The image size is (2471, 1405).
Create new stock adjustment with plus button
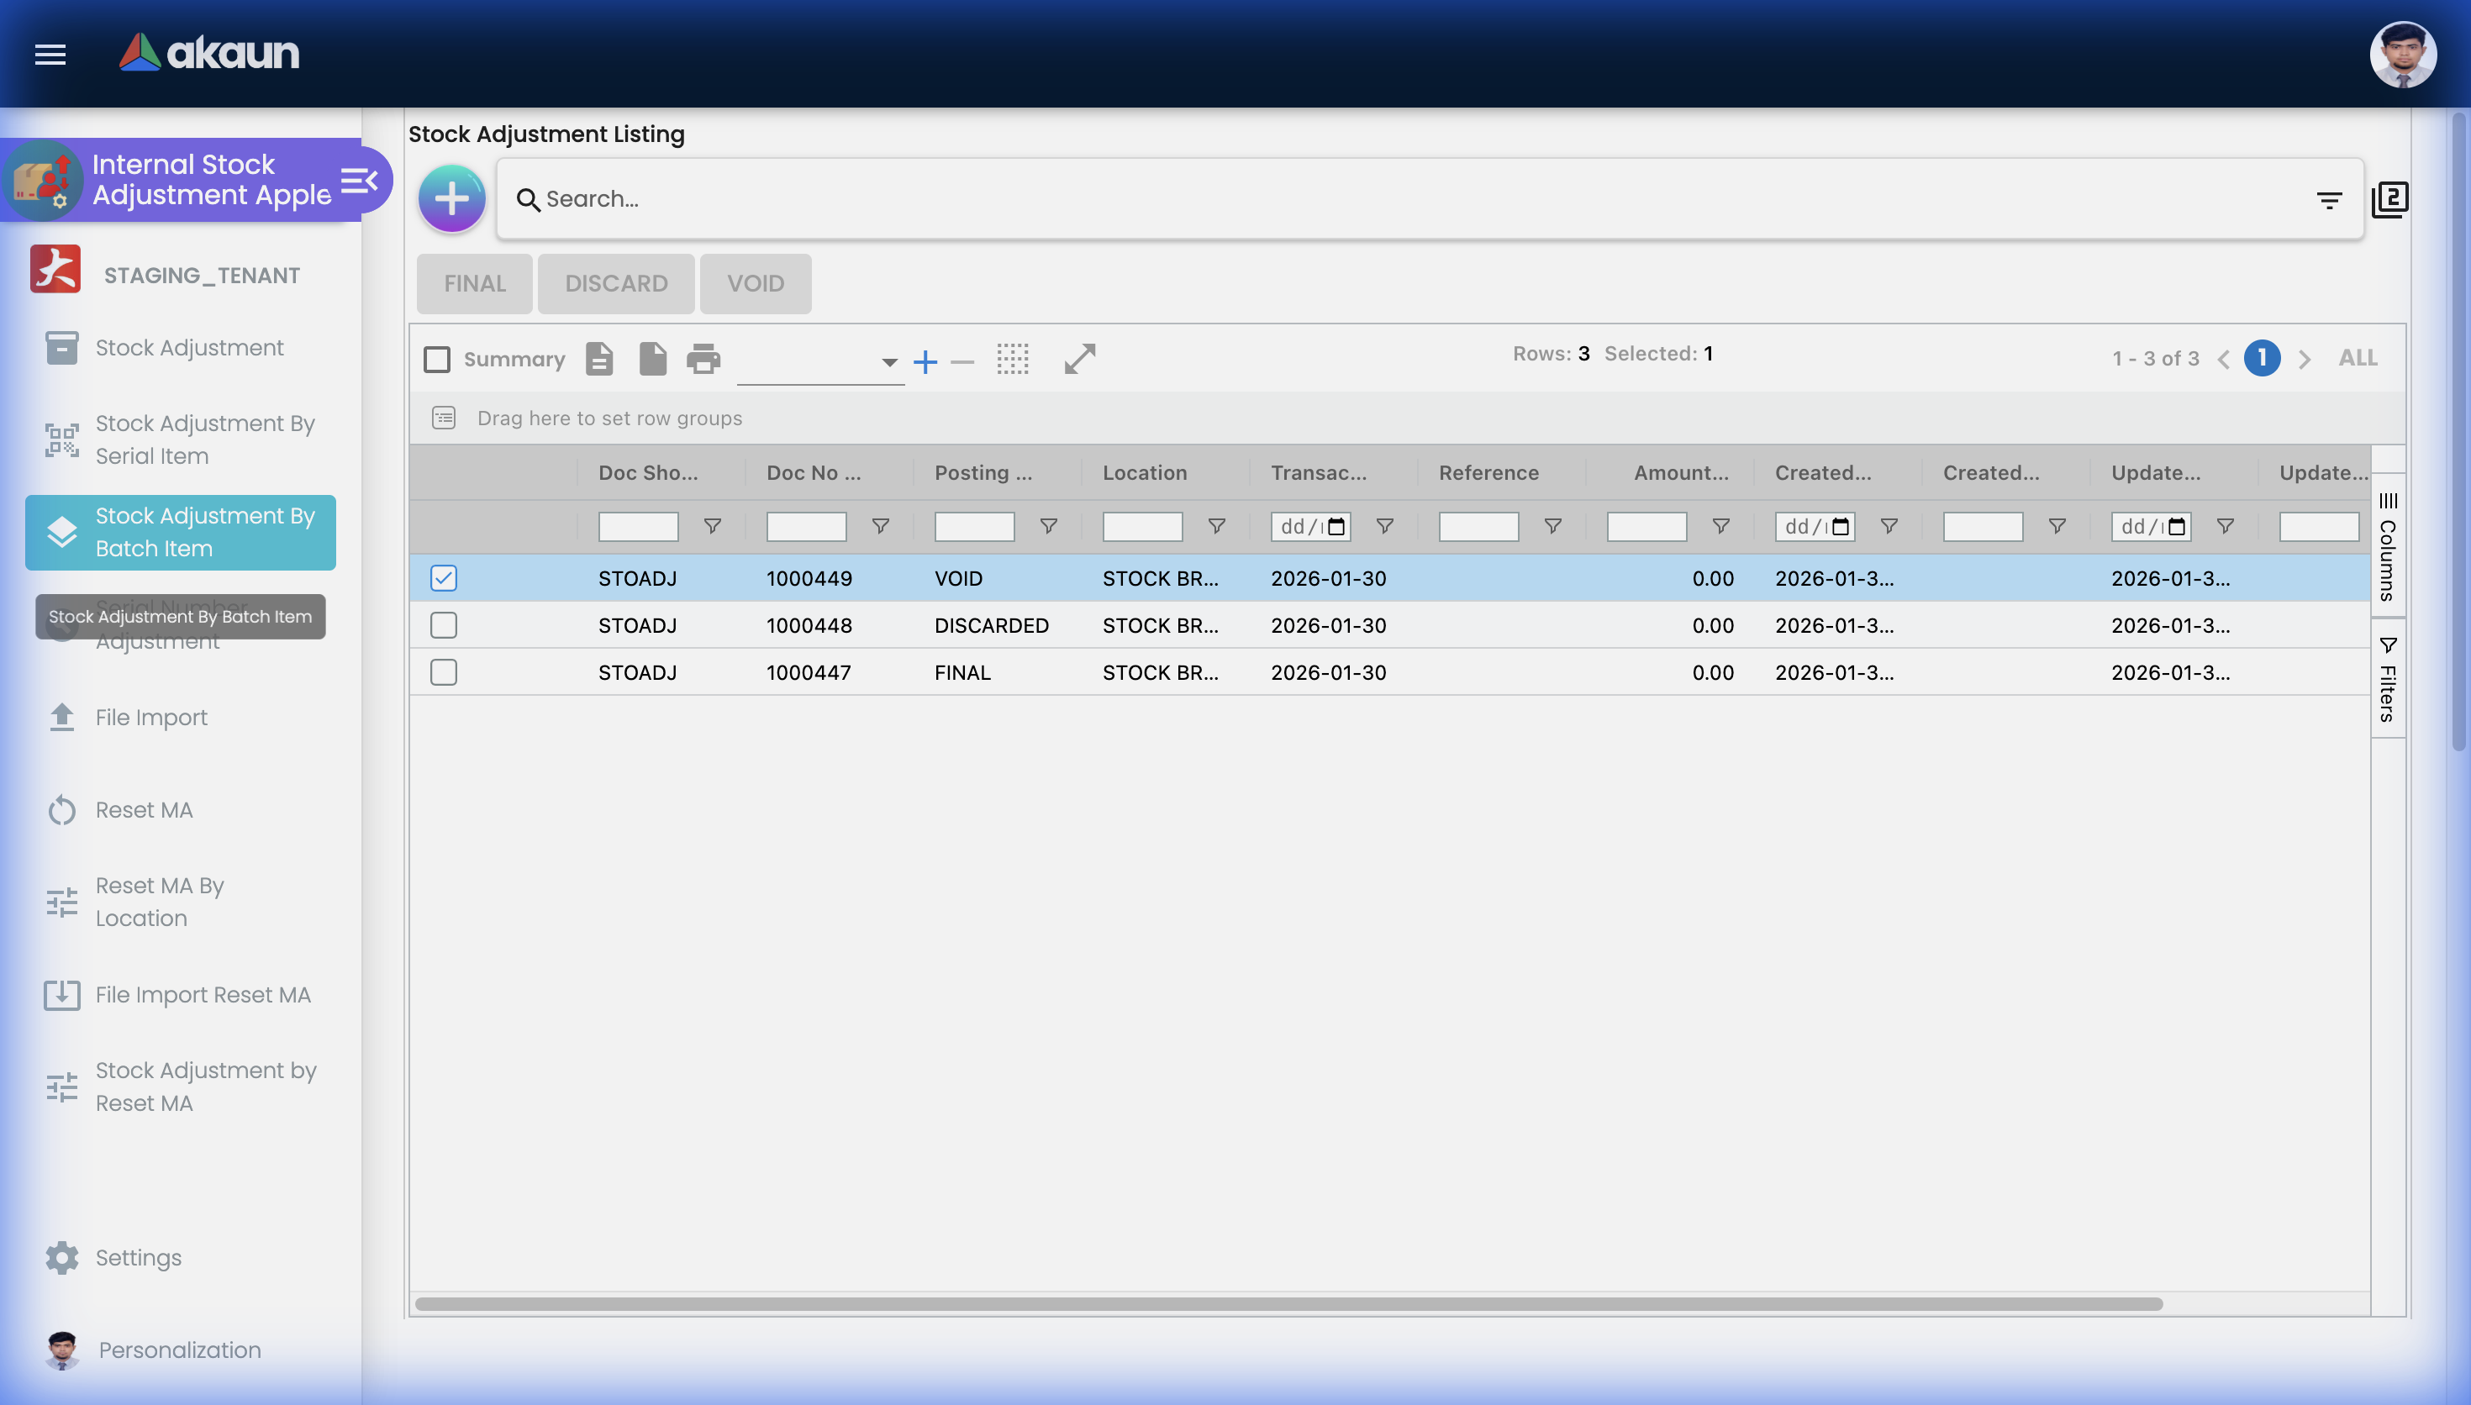(450, 197)
